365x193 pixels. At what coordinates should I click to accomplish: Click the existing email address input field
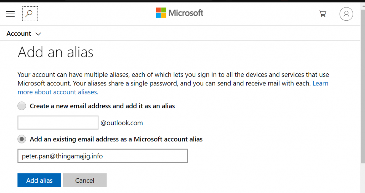point(103,156)
